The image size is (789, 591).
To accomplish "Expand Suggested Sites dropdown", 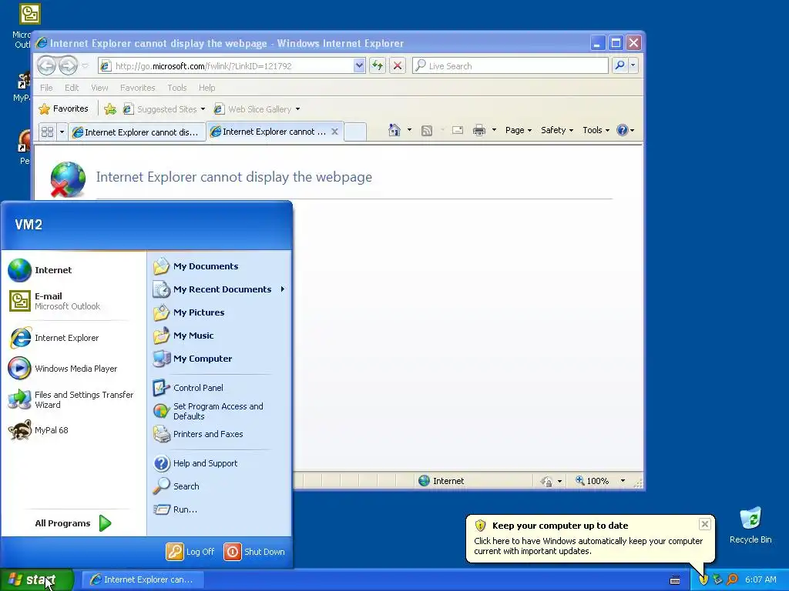I will (203, 109).
